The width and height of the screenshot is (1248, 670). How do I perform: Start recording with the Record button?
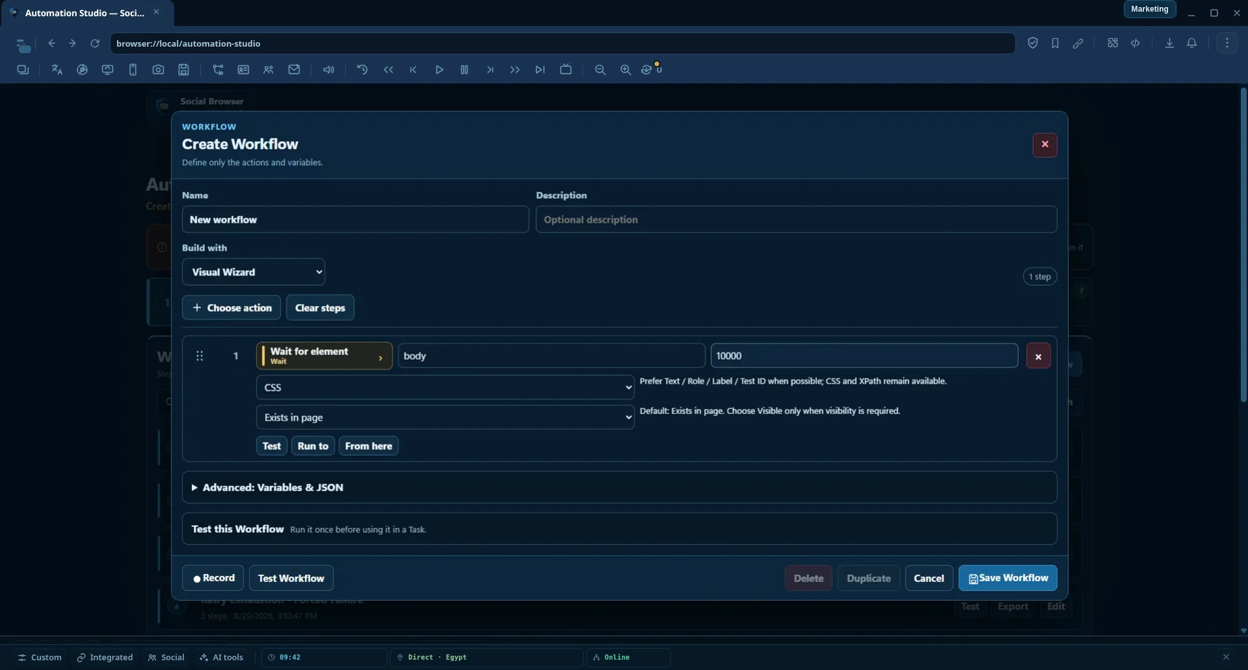[213, 578]
